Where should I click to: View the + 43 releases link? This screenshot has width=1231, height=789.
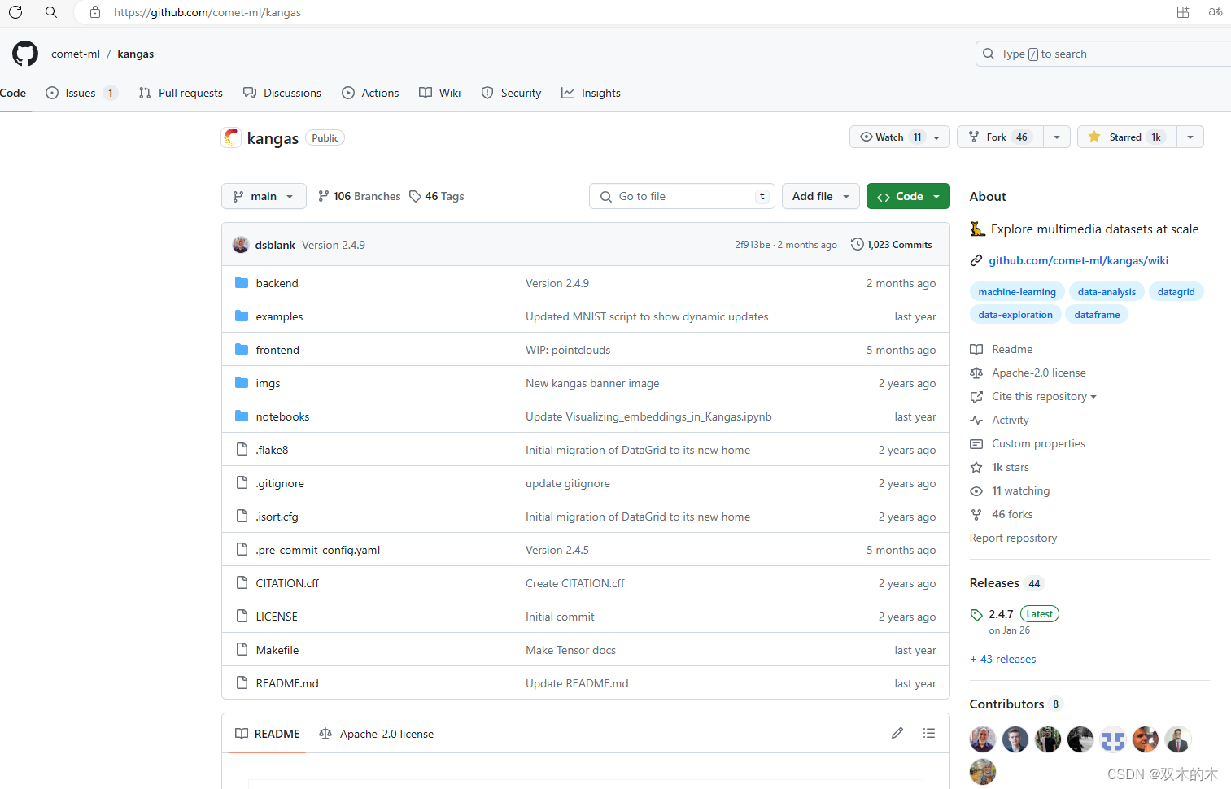tap(1003, 659)
